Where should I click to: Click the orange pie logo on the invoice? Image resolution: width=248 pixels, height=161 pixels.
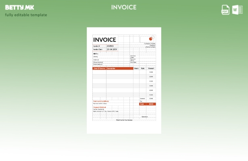tap(151, 39)
